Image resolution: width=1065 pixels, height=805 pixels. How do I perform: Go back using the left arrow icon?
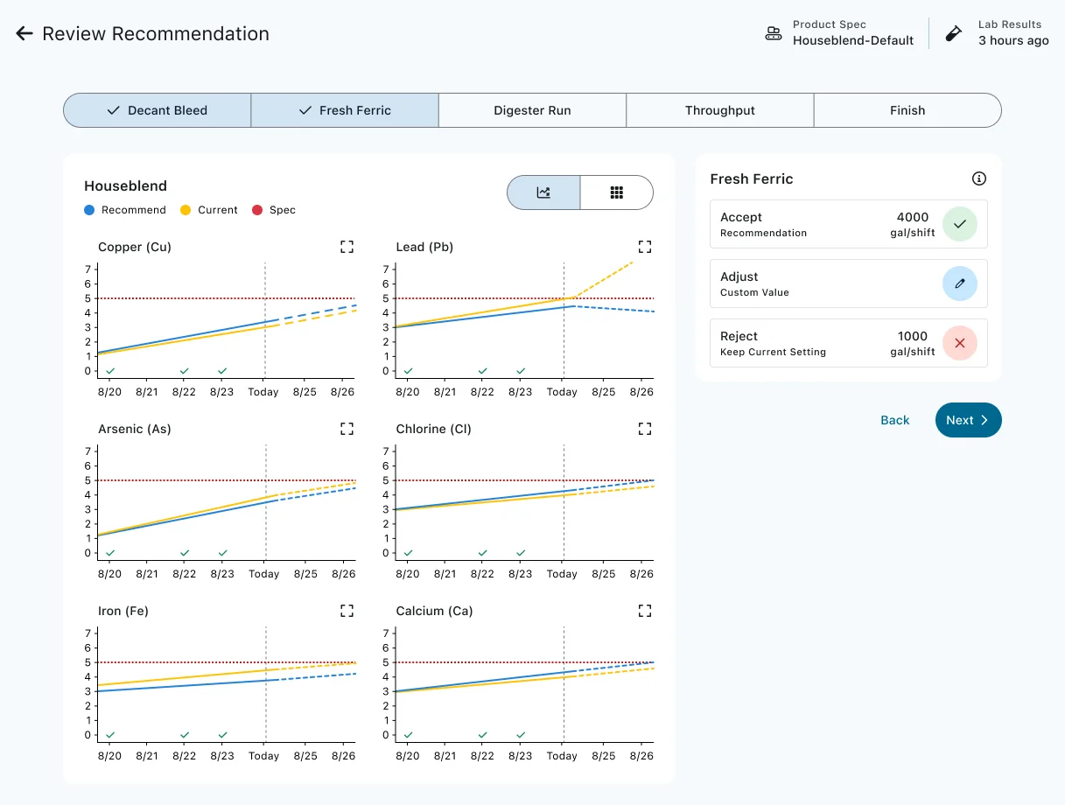point(25,33)
